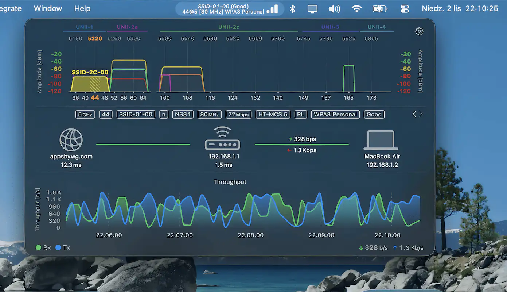This screenshot has width=507, height=292.
Task: Open Control Center in menu bar
Action: point(405,9)
